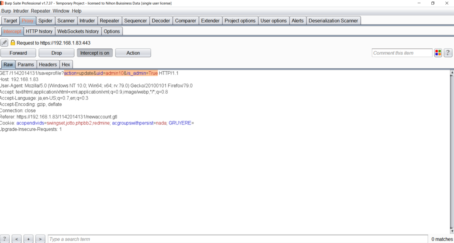Screen dimensions: 454x243
Task: Go to previous search match arrow
Action: (17, 239)
